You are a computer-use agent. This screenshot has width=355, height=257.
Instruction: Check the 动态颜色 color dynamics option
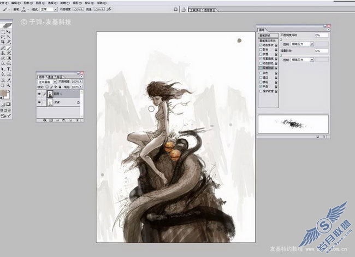[x=261, y=63]
